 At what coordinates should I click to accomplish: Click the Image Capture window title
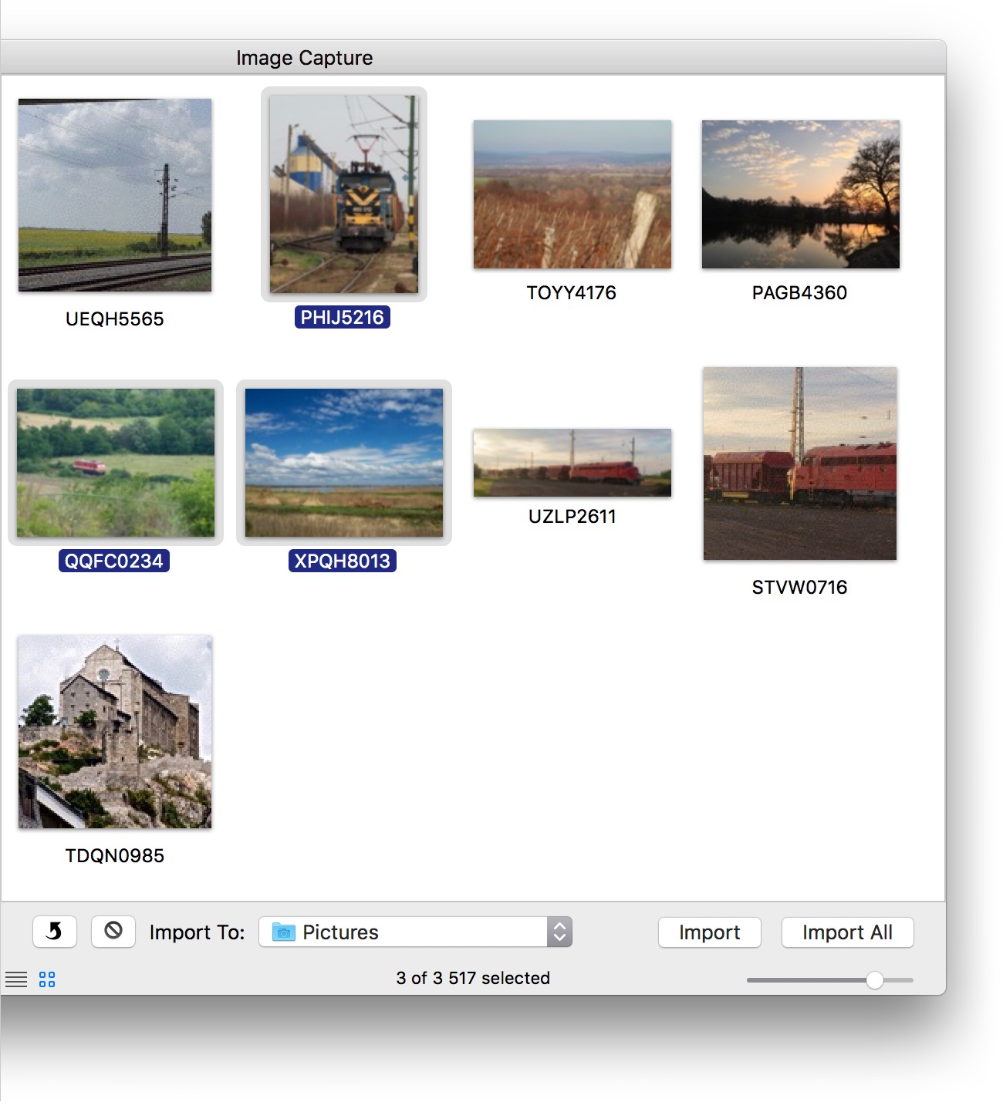click(x=305, y=58)
